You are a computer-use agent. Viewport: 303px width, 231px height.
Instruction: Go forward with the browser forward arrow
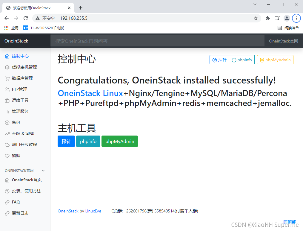16,18
